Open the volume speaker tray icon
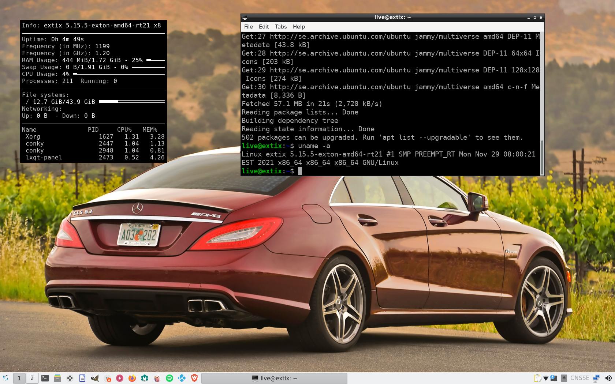Image resolution: width=615 pixels, height=384 pixels. [608, 378]
